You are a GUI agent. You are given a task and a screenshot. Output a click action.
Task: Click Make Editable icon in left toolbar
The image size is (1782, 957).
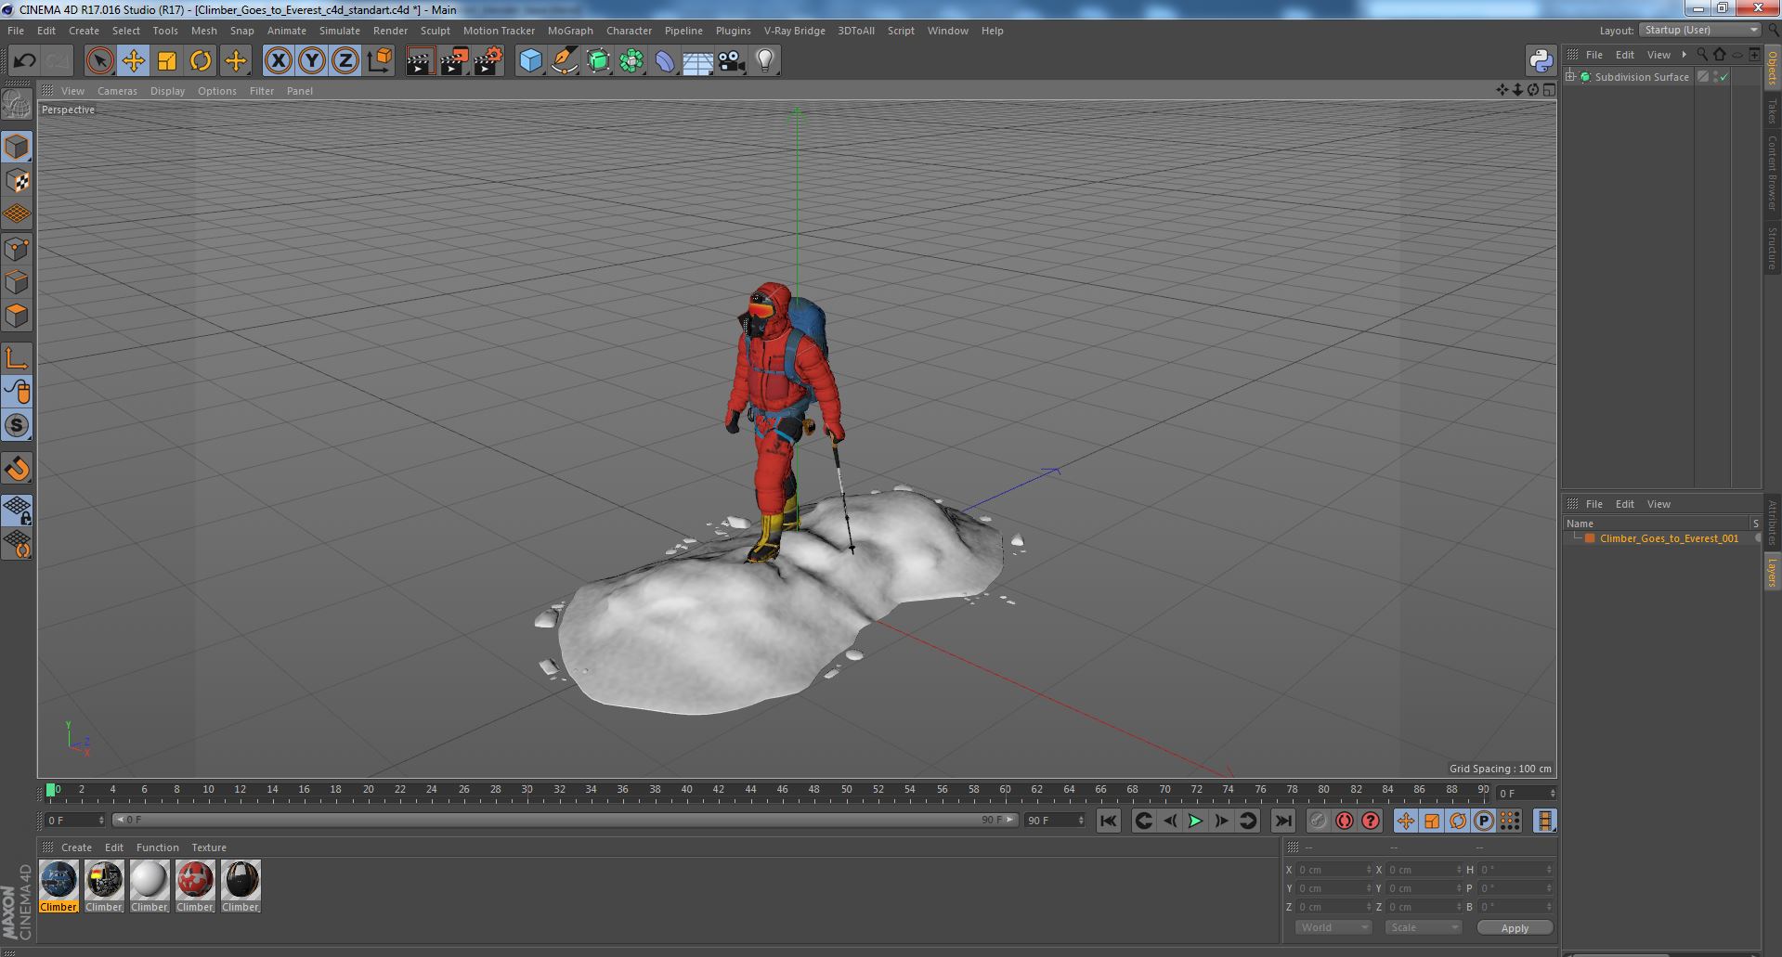(17, 104)
